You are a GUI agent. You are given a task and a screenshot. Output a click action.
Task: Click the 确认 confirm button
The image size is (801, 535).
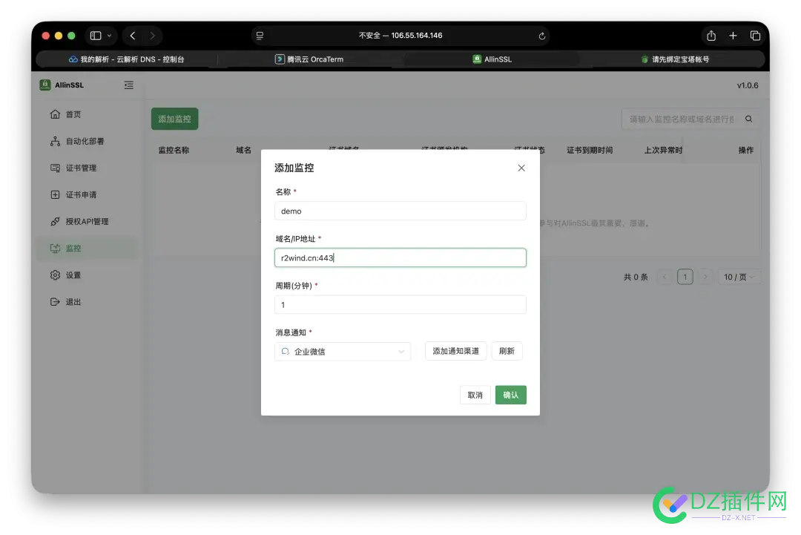click(x=510, y=395)
